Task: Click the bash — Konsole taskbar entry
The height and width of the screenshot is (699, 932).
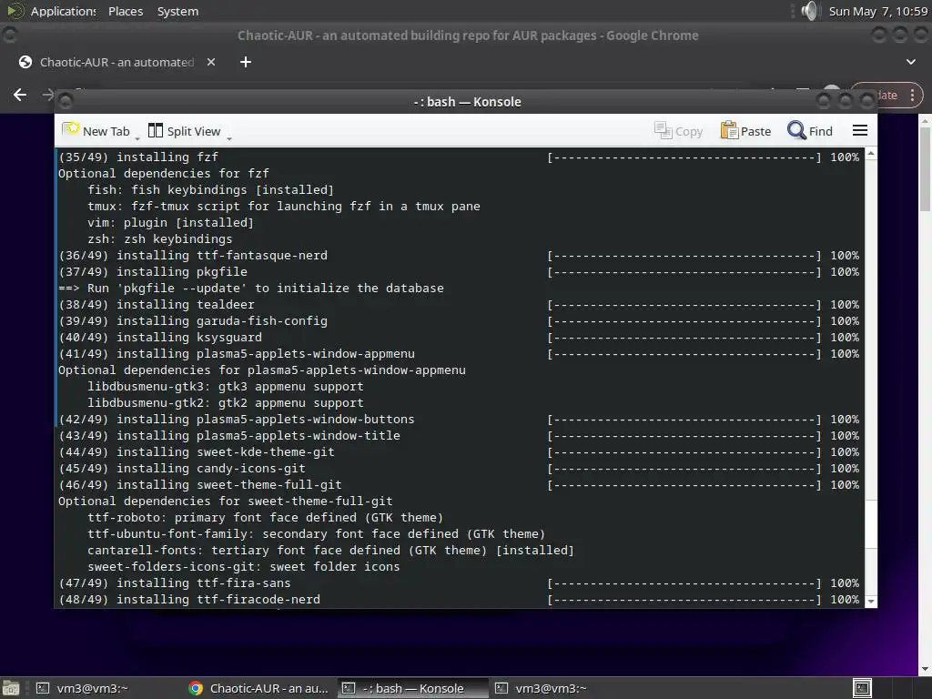Action: (413, 688)
